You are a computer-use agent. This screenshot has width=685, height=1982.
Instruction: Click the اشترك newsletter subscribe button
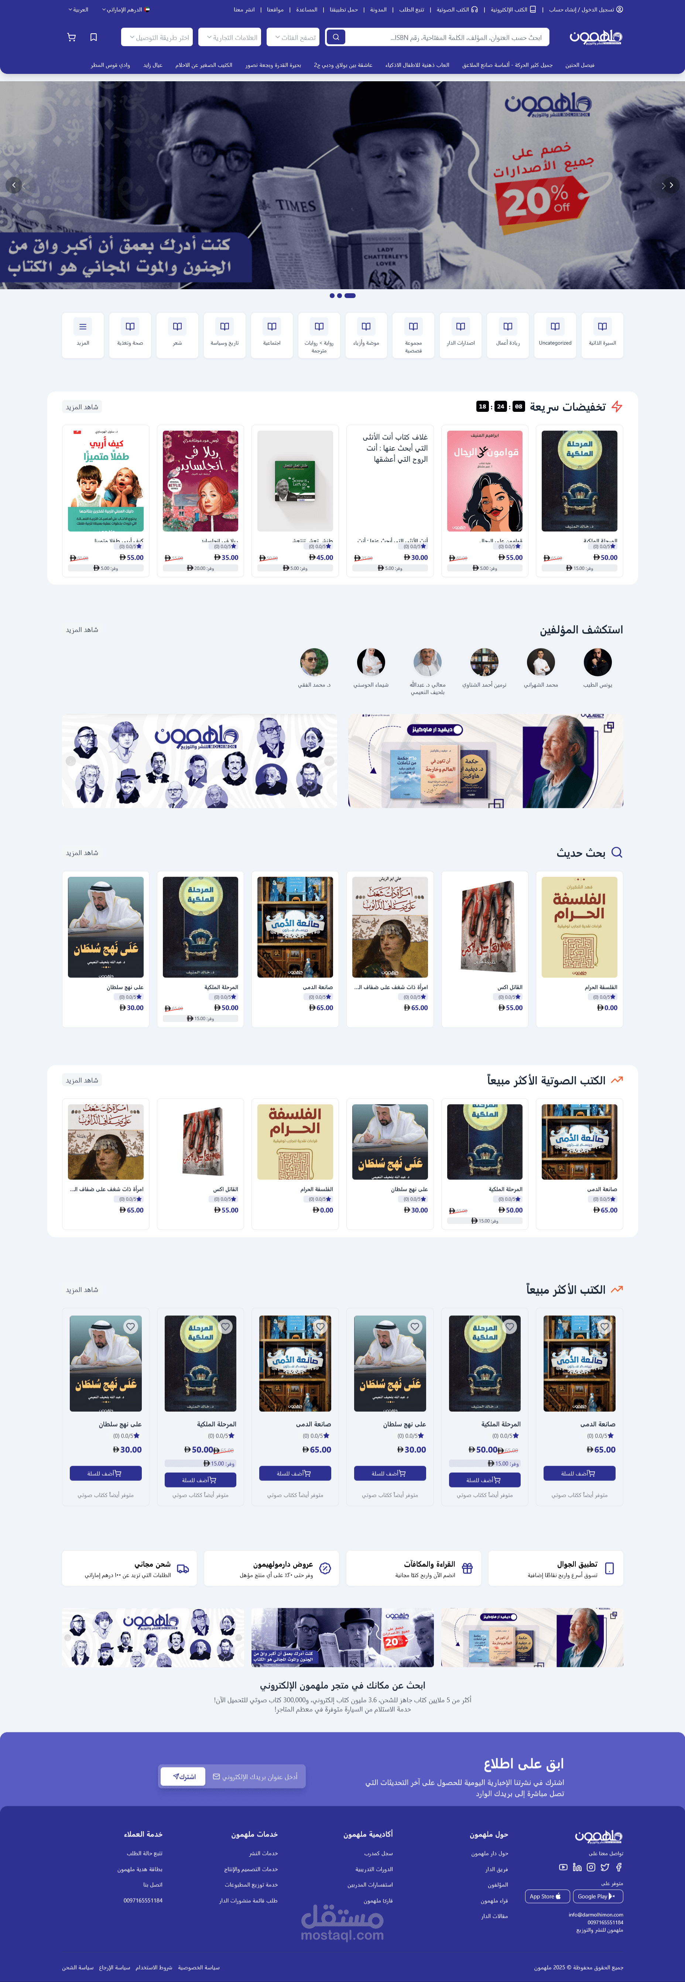click(185, 1777)
